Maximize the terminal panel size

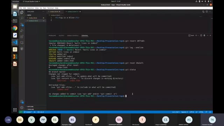pos(208,35)
